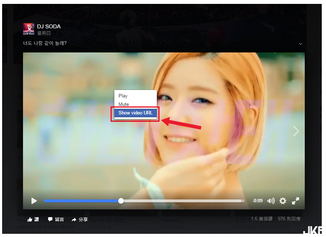
Task: Expand post options chevron beside caption
Action: point(301,44)
